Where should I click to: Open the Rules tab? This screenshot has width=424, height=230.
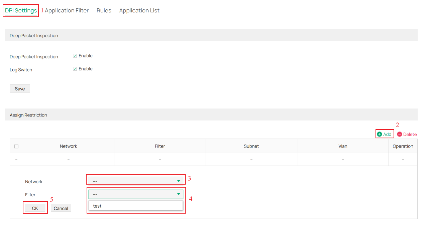[104, 10]
